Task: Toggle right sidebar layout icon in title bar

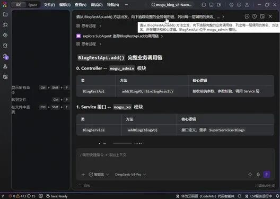Action: [x=219, y=5]
